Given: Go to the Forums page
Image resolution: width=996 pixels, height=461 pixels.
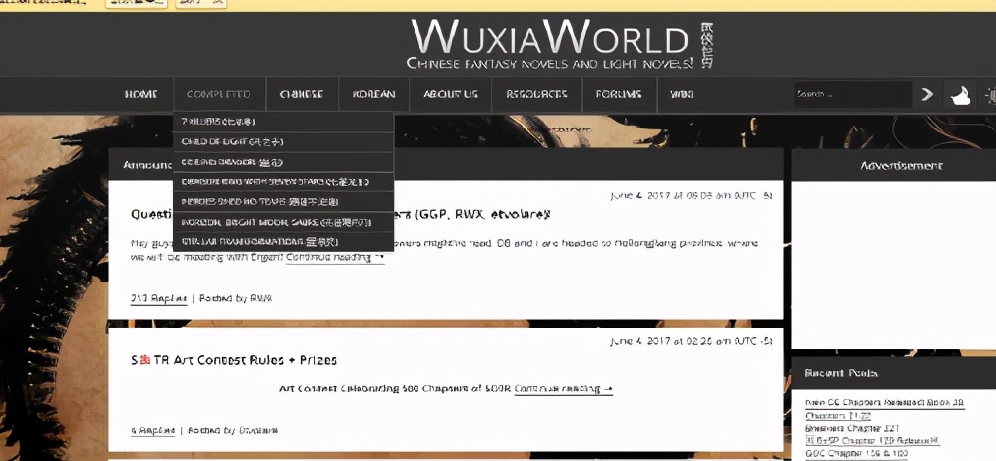Looking at the screenshot, I should (619, 94).
